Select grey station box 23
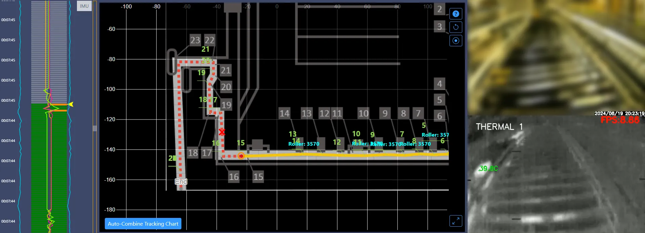The height and width of the screenshot is (233, 645). tap(195, 40)
